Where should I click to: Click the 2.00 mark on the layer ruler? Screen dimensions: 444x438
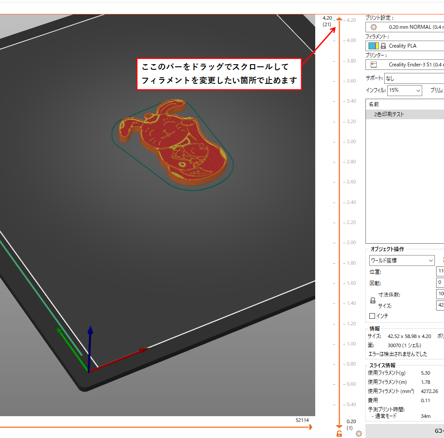point(351,242)
